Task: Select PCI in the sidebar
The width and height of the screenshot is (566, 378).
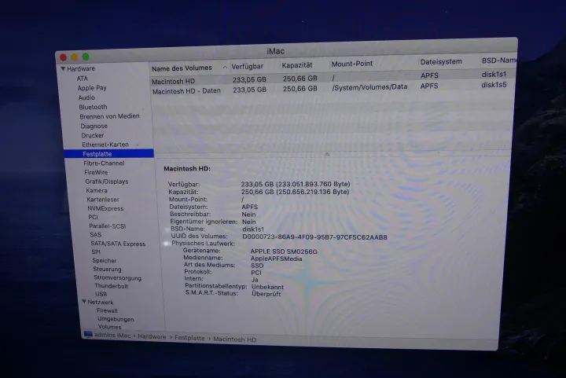Action: pyautogui.click(x=93, y=217)
